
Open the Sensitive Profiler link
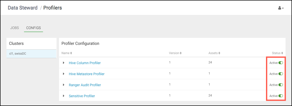[82, 96]
